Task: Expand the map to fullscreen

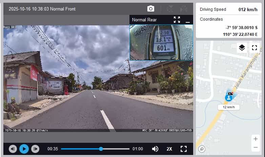Action: coord(254,48)
